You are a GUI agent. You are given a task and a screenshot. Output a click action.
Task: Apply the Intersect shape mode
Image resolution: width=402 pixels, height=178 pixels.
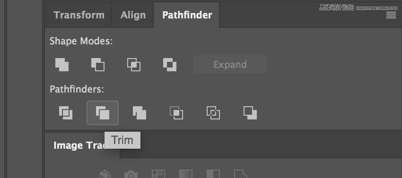coord(134,65)
